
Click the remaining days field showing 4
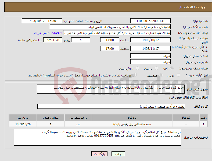click(81, 40)
